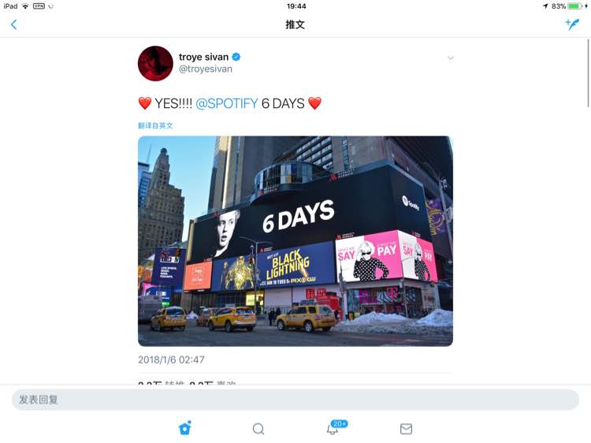591x443 pixels.
Task: Tap the battery indicator in status bar
Action: point(574,6)
